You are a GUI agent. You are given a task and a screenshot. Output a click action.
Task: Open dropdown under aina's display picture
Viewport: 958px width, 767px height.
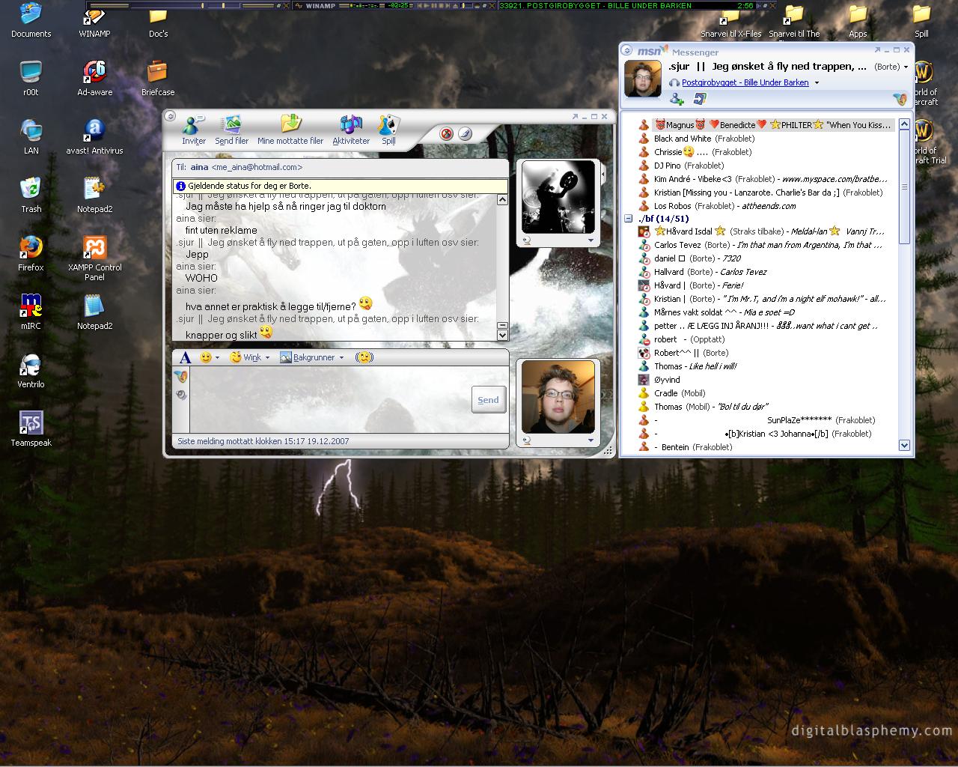[x=591, y=240]
